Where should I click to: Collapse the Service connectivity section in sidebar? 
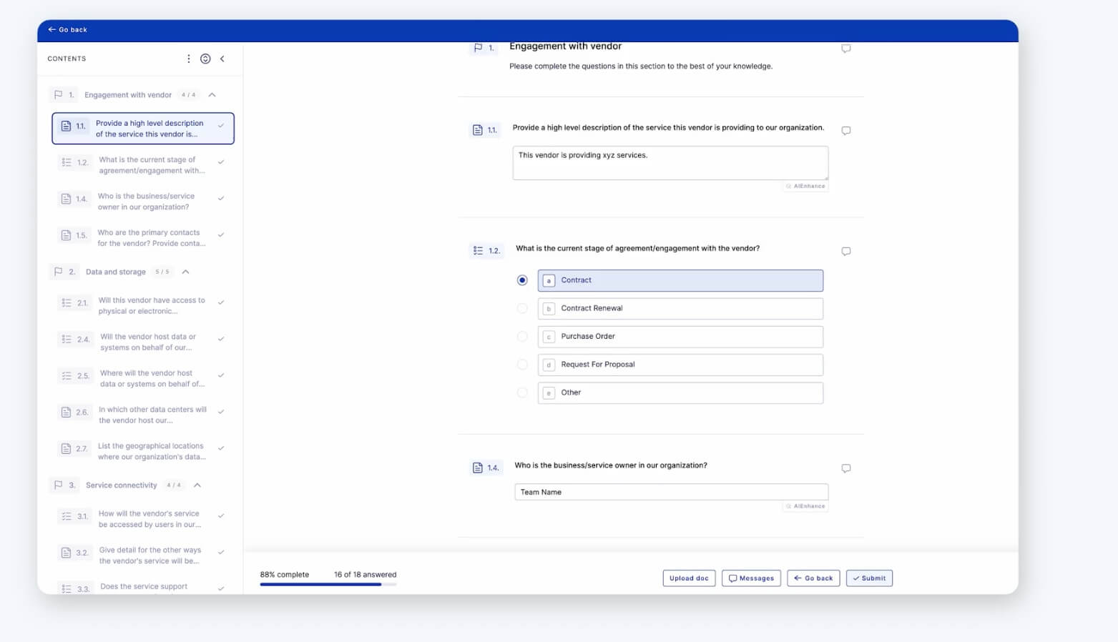197,485
